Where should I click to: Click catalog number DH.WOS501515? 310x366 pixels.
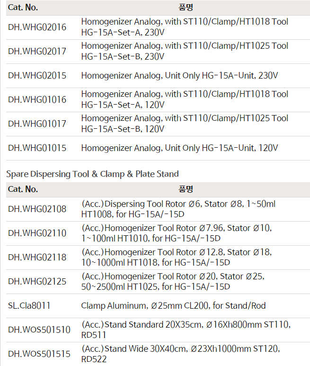pos(39,354)
